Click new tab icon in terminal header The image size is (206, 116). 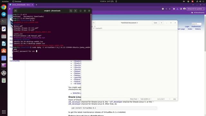pyautogui.click(x=15, y=11)
